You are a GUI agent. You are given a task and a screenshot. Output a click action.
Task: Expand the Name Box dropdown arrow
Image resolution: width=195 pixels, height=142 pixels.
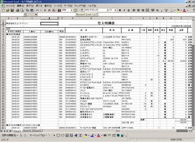(x=25, y=14)
